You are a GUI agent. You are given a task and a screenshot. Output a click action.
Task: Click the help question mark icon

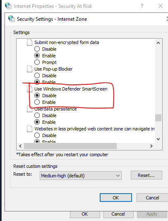point(142,6)
